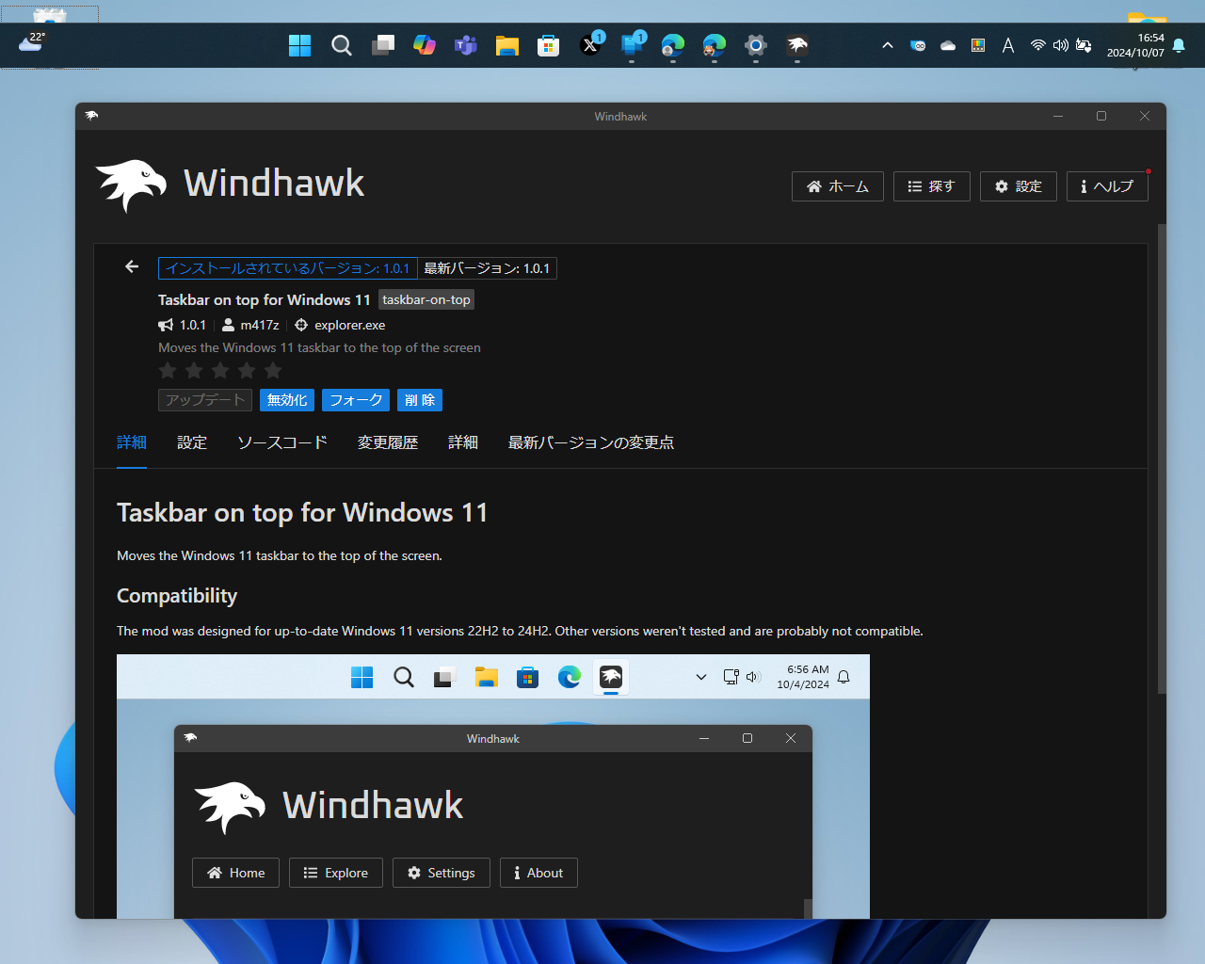The width and height of the screenshot is (1205, 964).
Task: Launch Copilot from the taskbar
Action: (x=425, y=45)
